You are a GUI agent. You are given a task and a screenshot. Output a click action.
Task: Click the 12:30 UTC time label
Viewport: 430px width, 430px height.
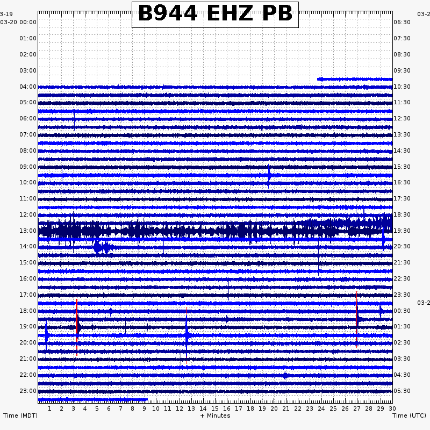coord(402,118)
